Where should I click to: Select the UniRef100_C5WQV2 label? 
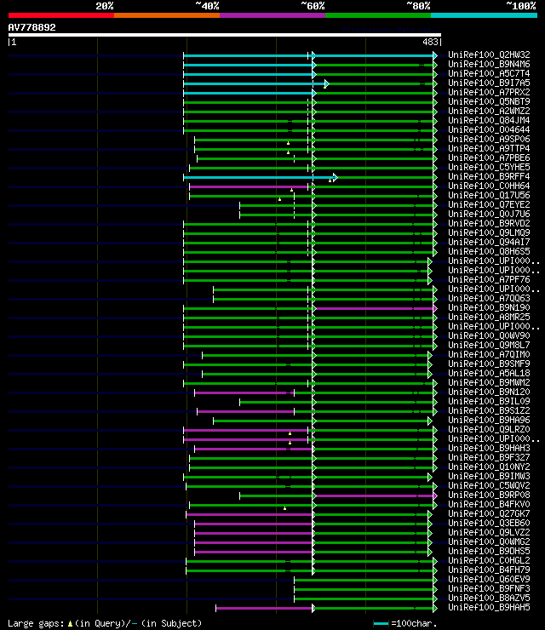489,486
